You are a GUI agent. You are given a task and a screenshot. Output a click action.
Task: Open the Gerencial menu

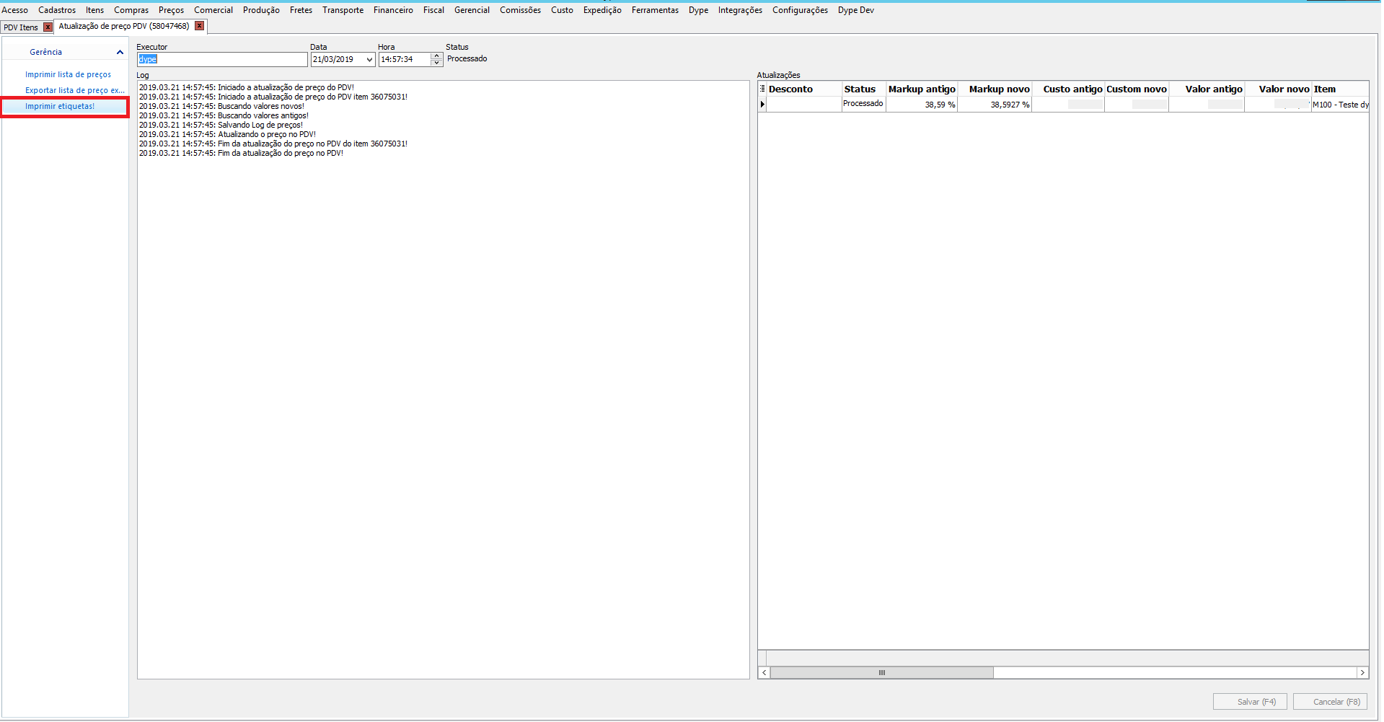(472, 10)
